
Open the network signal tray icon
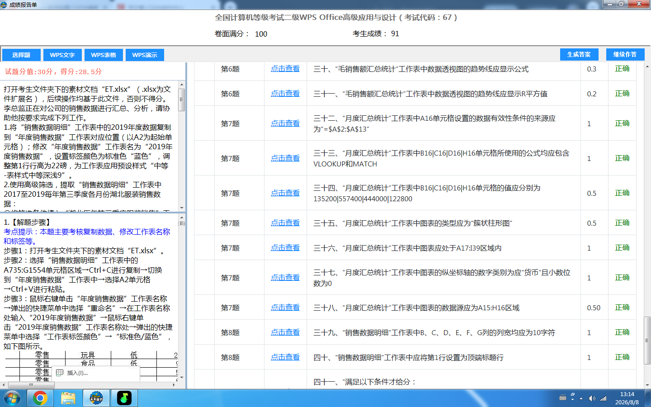(x=603, y=398)
